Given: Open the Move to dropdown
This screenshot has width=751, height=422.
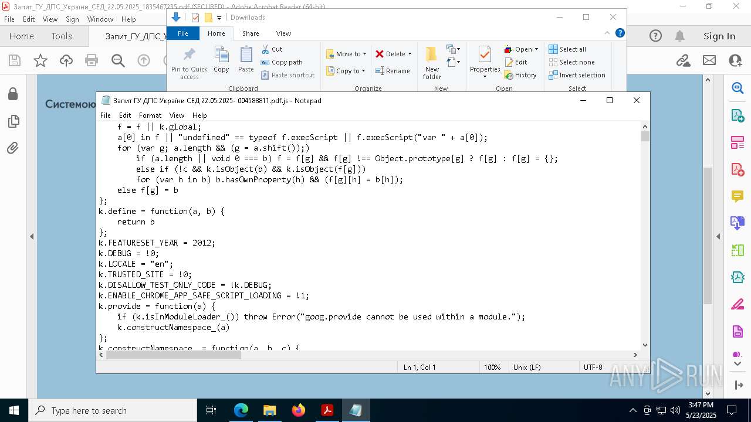Looking at the screenshot, I should coord(346,54).
